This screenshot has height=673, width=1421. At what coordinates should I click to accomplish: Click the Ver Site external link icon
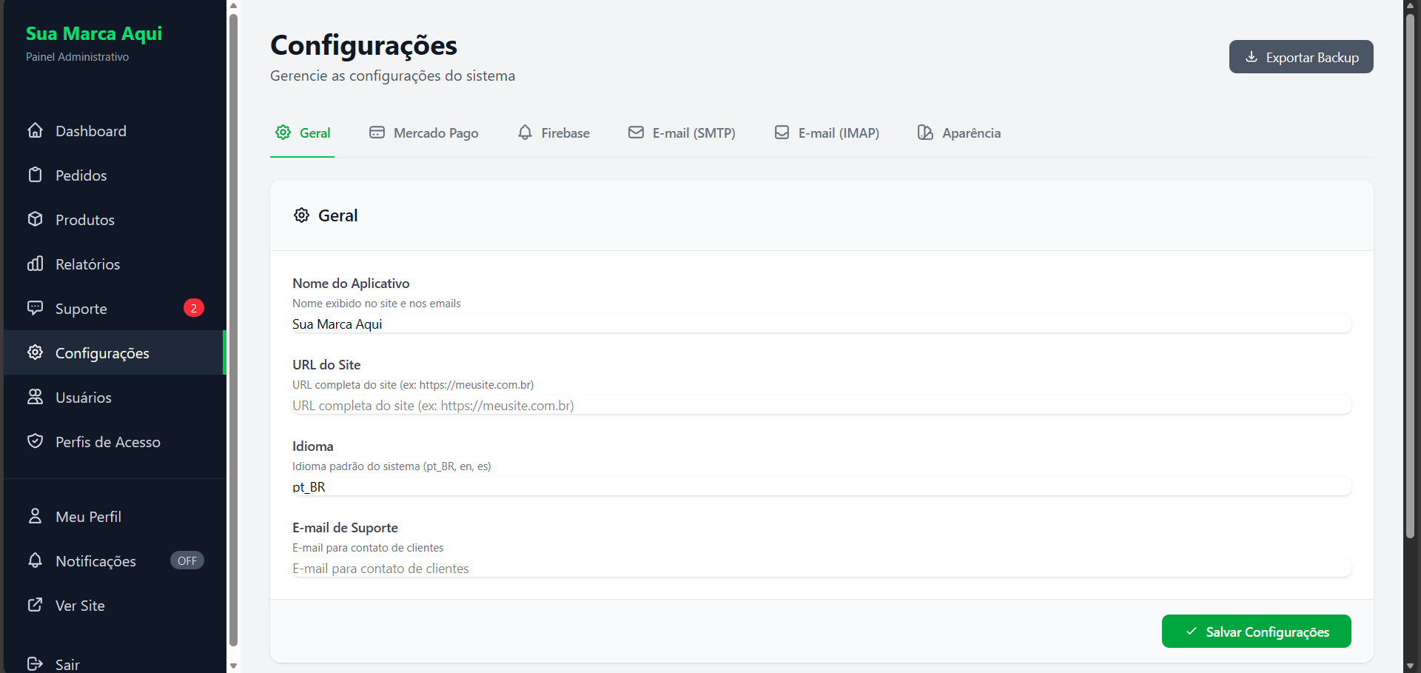[35, 605]
